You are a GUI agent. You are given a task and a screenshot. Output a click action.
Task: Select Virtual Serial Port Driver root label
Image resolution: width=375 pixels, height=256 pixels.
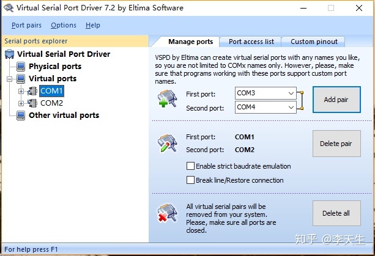pos(64,54)
